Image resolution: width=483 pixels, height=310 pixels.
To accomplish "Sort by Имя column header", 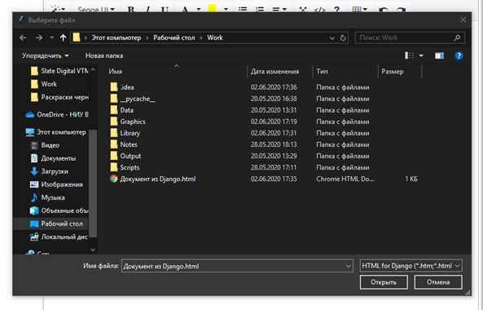I will 116,72.
